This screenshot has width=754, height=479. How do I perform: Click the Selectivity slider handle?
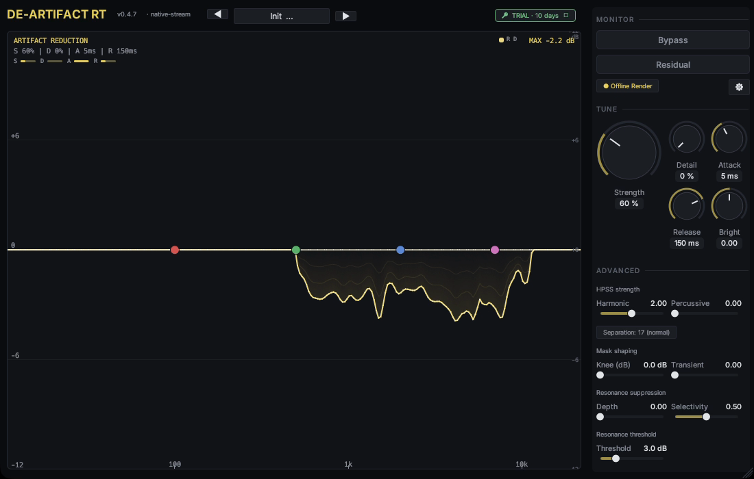pyautogui.click(x=707, y=417)
